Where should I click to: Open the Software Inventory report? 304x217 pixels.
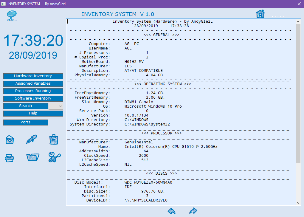click(x=33, y=98)
